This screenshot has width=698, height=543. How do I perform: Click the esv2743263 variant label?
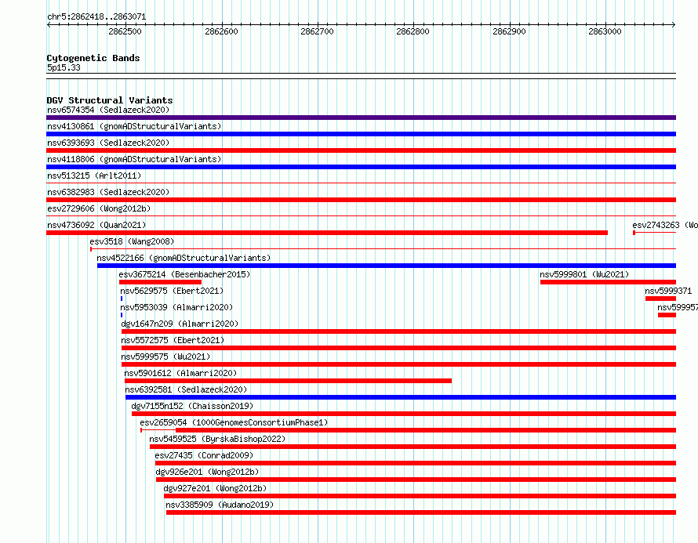coord(664,225)
